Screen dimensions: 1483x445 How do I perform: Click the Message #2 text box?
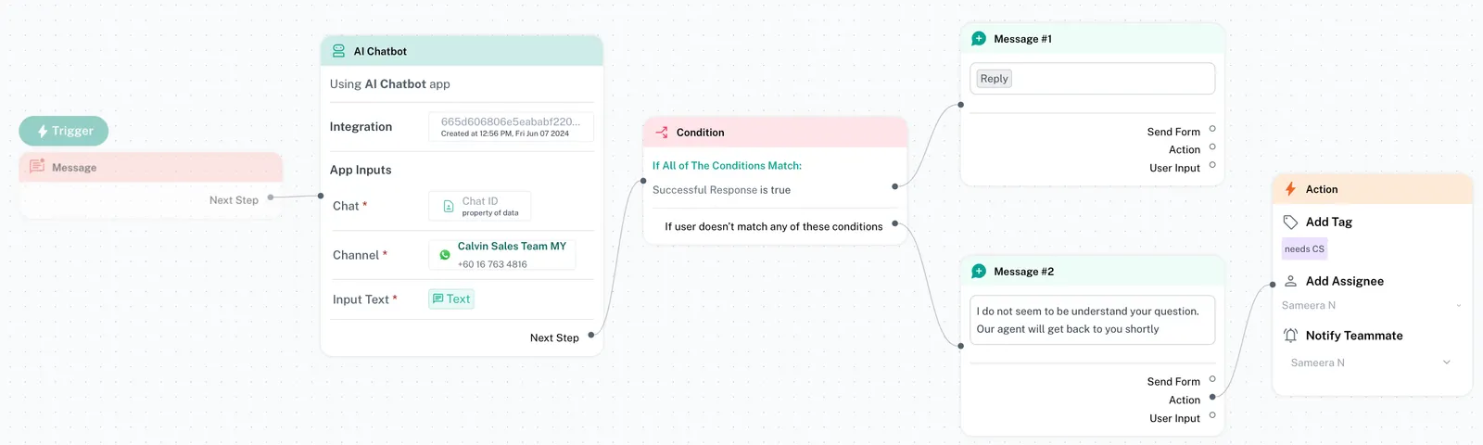pyautogui.click(x=1092, y=320)
